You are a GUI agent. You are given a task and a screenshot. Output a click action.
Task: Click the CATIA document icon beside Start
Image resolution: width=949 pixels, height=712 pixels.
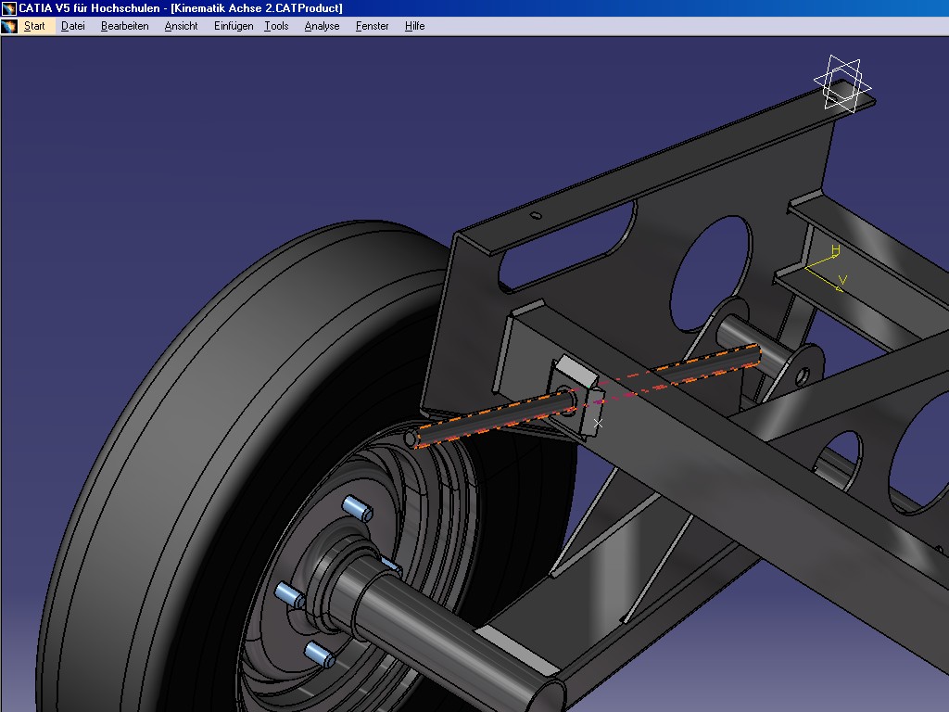tap(9, 26)
